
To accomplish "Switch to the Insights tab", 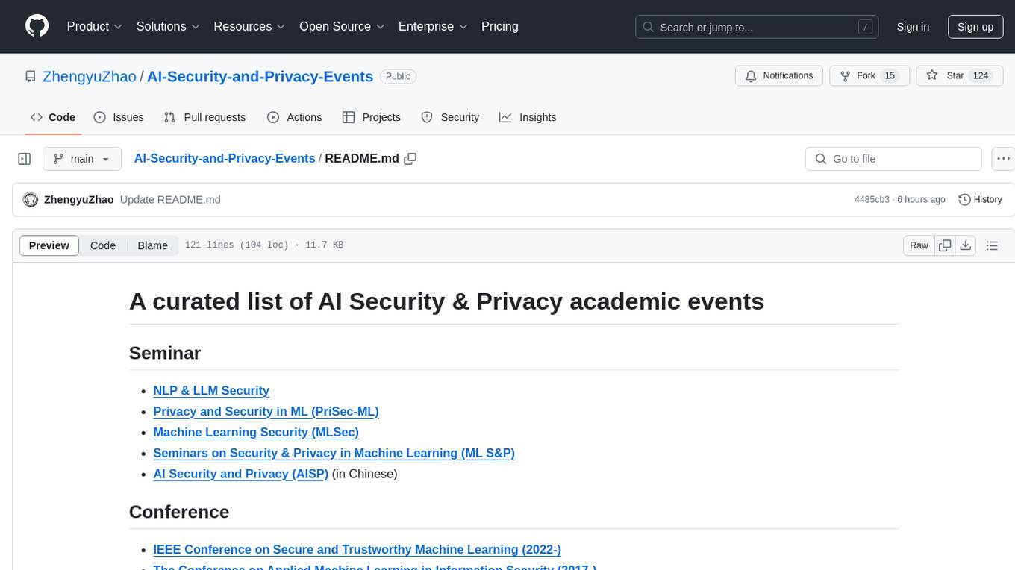I will [x=528, y=117].
